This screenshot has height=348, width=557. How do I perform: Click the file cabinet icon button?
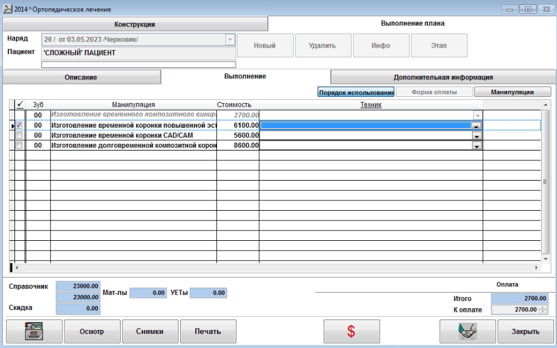click(x=34, y=331)
